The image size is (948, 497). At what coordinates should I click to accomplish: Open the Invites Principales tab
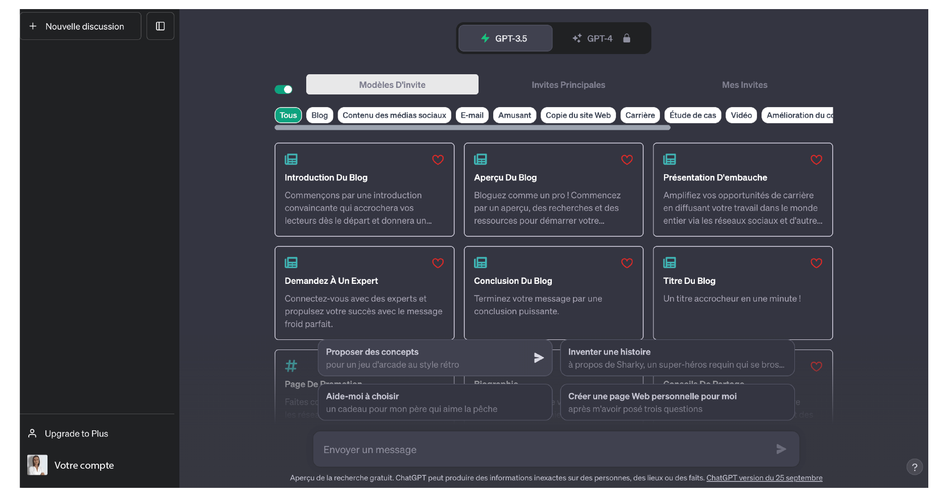click(568, 85)
